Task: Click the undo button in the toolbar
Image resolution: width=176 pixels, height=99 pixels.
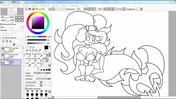Action: click(53, 9)
